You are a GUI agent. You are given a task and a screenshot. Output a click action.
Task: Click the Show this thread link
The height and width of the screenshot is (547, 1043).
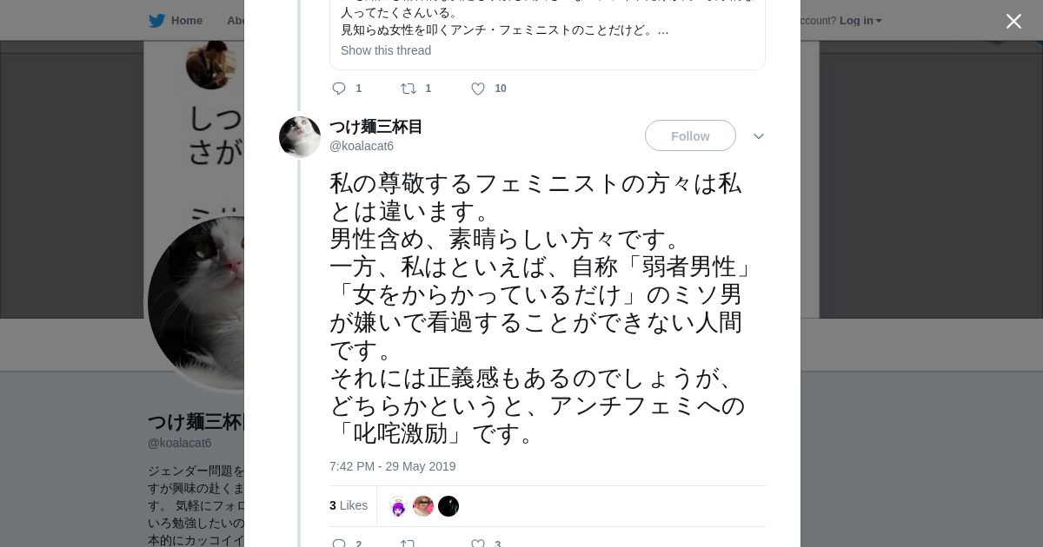386,50
